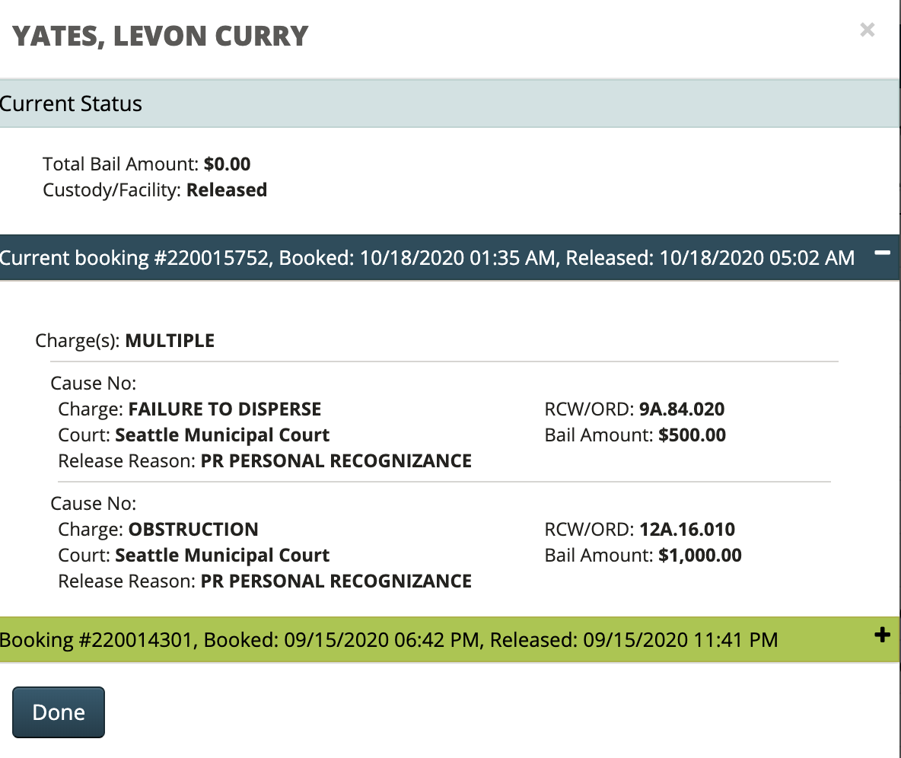
Task: Open the Booking #220014301 header bar
Action: (388, 639)
